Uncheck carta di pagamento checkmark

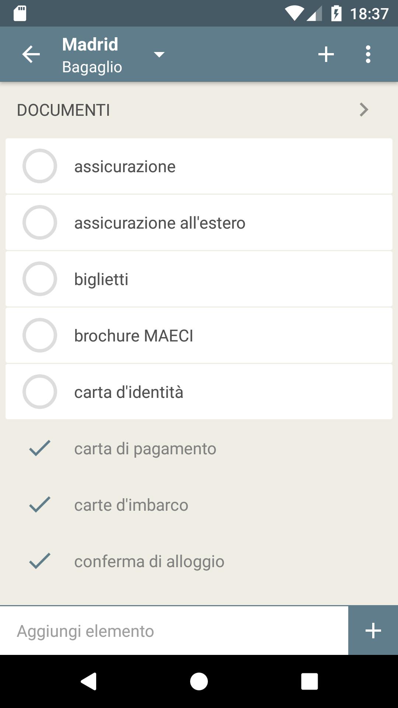point(40,448)
